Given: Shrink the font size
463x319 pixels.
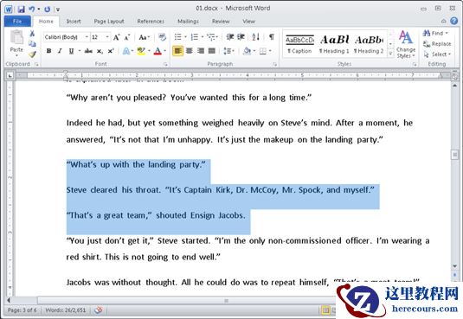Looking at the screenshot, I should point(127,37).
